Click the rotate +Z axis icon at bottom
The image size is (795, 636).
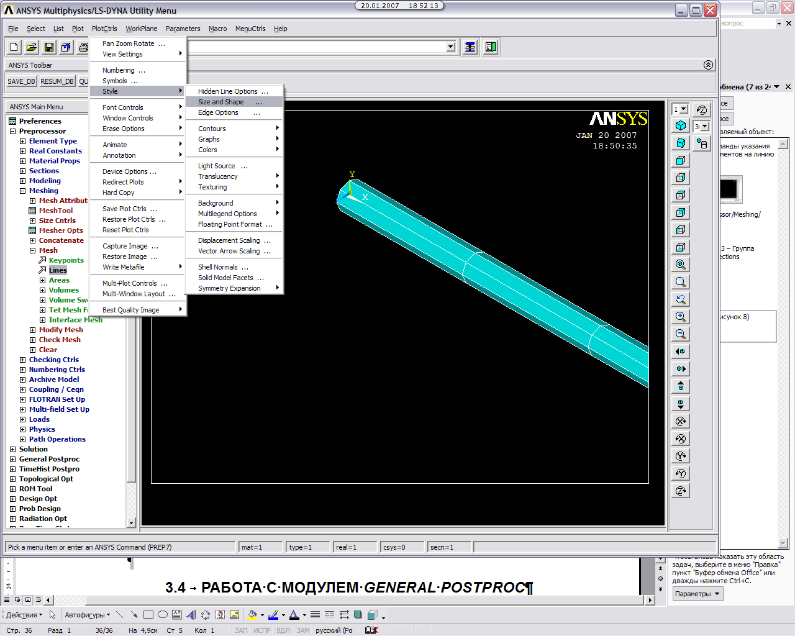[681, 491]
